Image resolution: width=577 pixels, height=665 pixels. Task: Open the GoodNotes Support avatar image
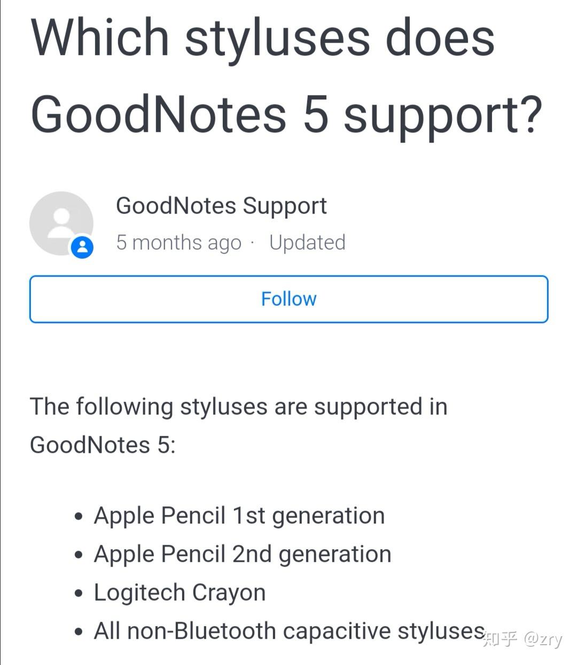(x=61, y=223)
